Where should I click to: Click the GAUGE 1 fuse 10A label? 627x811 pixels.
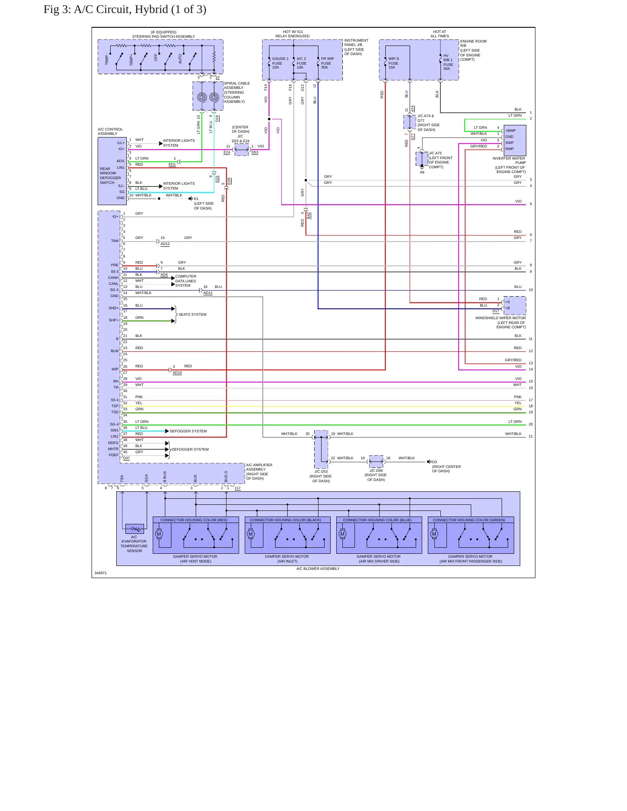point(280,63)
